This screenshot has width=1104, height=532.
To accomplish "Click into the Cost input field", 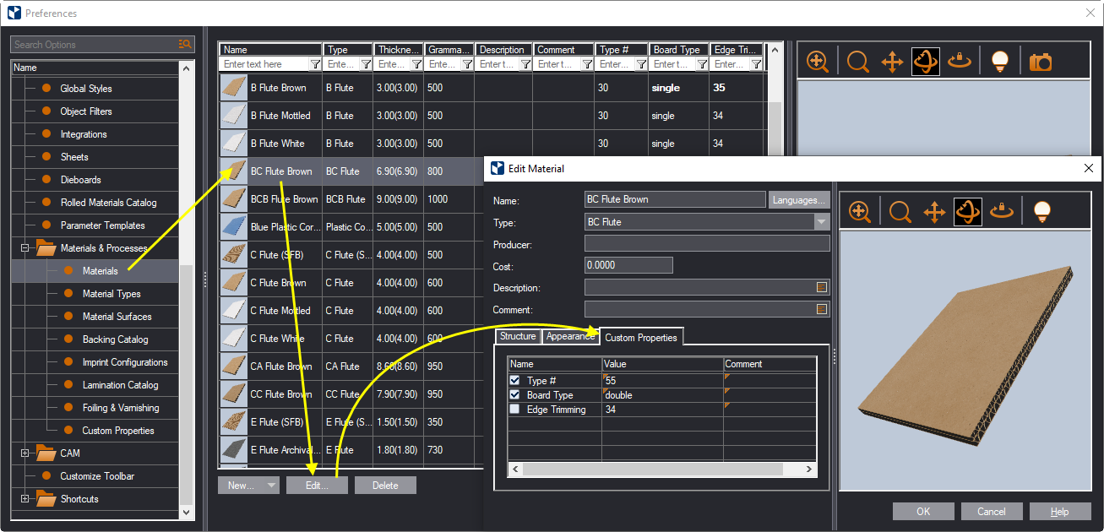I will 628,265.
